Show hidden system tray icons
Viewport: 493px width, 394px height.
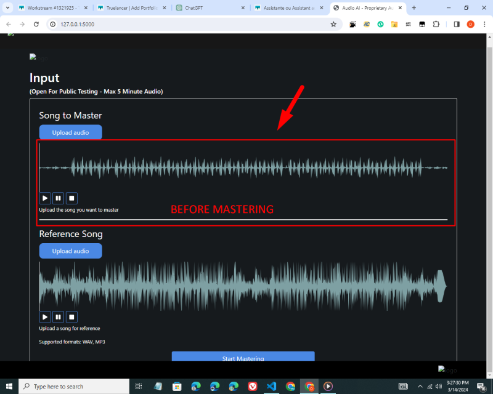pos(420,386)
